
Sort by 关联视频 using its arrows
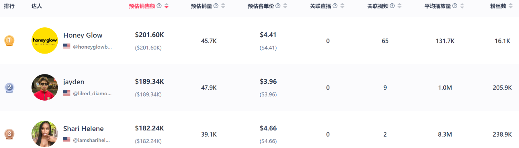(399, 6)
